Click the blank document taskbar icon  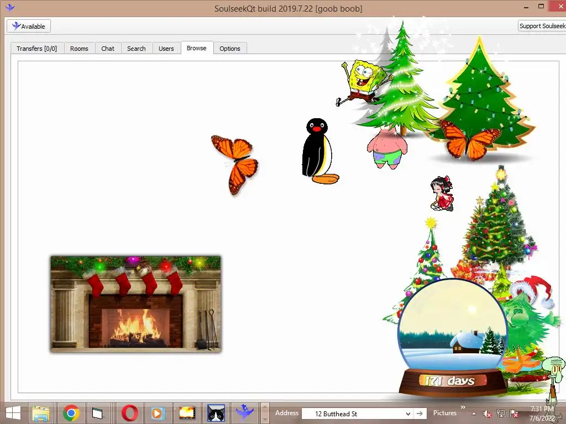coord(97,413)
